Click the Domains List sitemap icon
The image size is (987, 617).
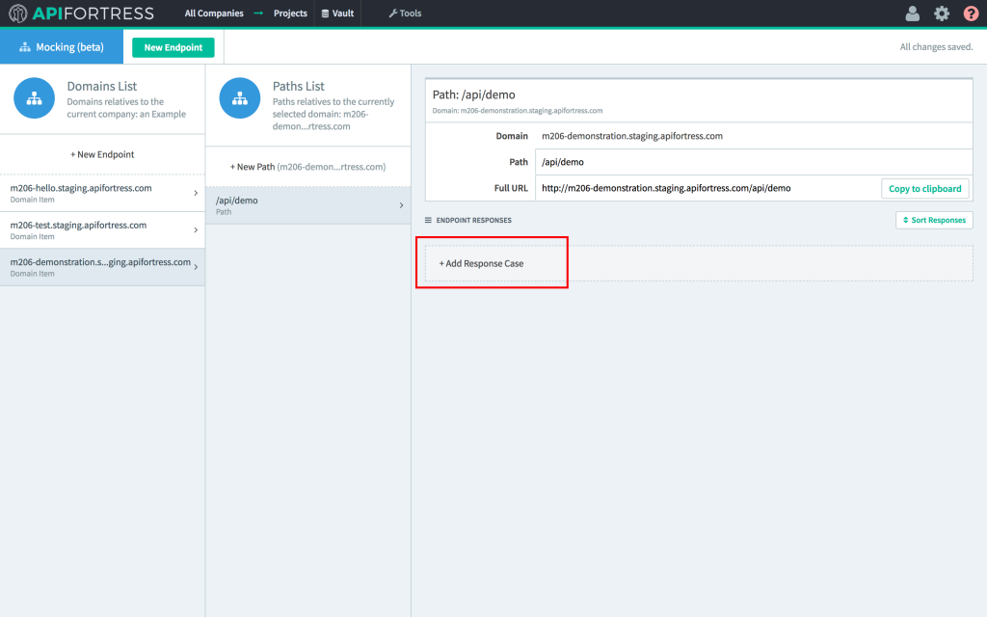pyautogui.click(x=34, y=98)
